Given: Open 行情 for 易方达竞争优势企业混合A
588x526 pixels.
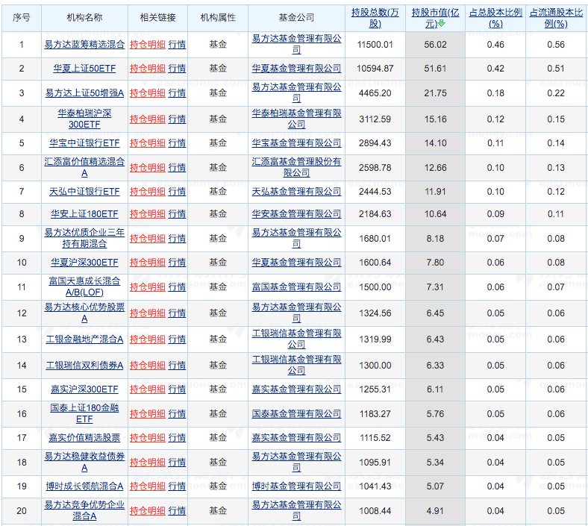Looking at the screenshot, I should 177,510.
